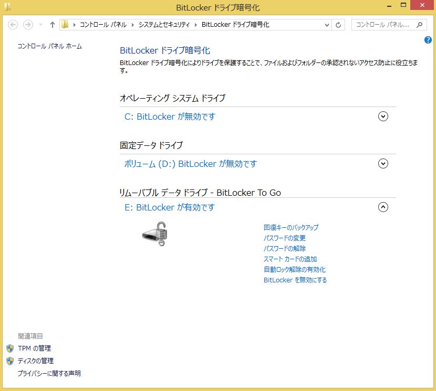Select コントロール パネル in the breadcrumb
436x391 pixels.
(103, 25)
